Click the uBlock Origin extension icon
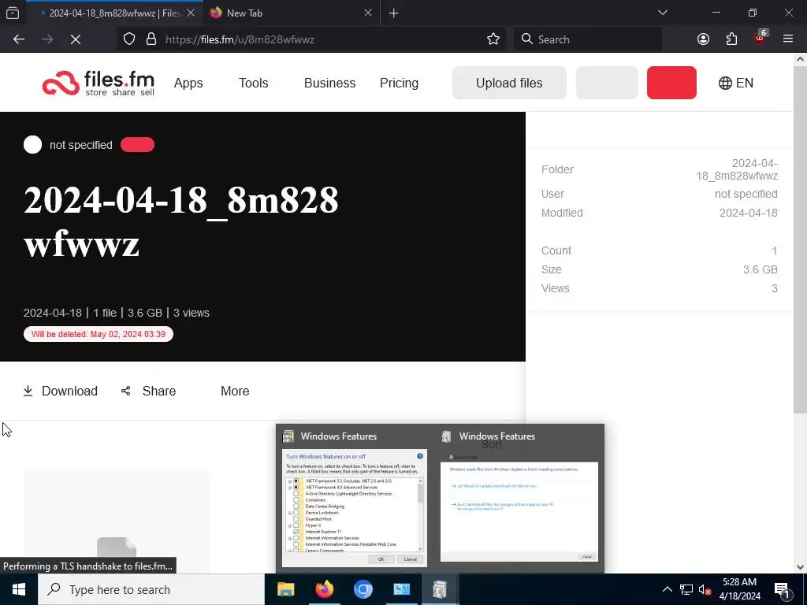 761,38
